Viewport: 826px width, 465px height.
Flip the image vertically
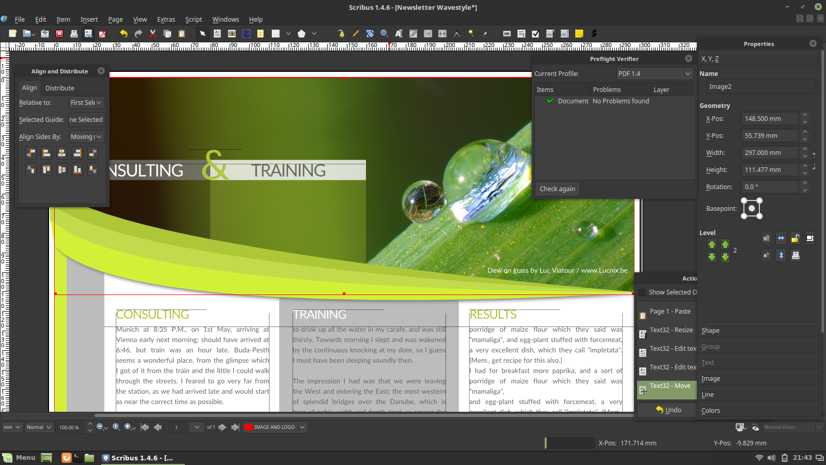pyautogui.click(x=781, y=255)
